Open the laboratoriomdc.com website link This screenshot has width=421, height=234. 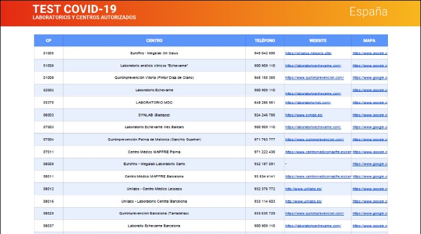(x=308, y=102)
